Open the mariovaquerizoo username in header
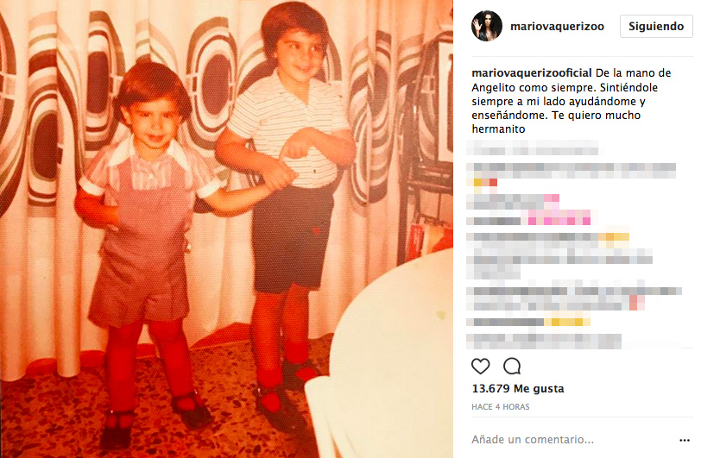The height and width of the screenshot is (458, 701). (557, 27)
